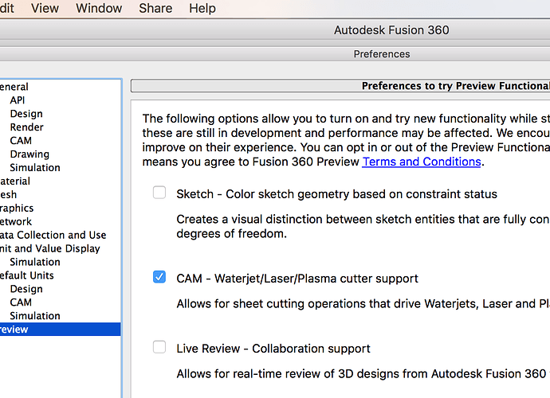Enable Live Review collaboration support checkbox
The image size is (550, 398).
click(x=159, y=348)
